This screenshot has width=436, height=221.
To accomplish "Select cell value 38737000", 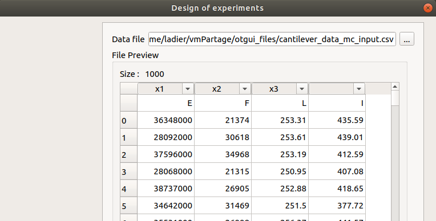I will click(166, 189).
